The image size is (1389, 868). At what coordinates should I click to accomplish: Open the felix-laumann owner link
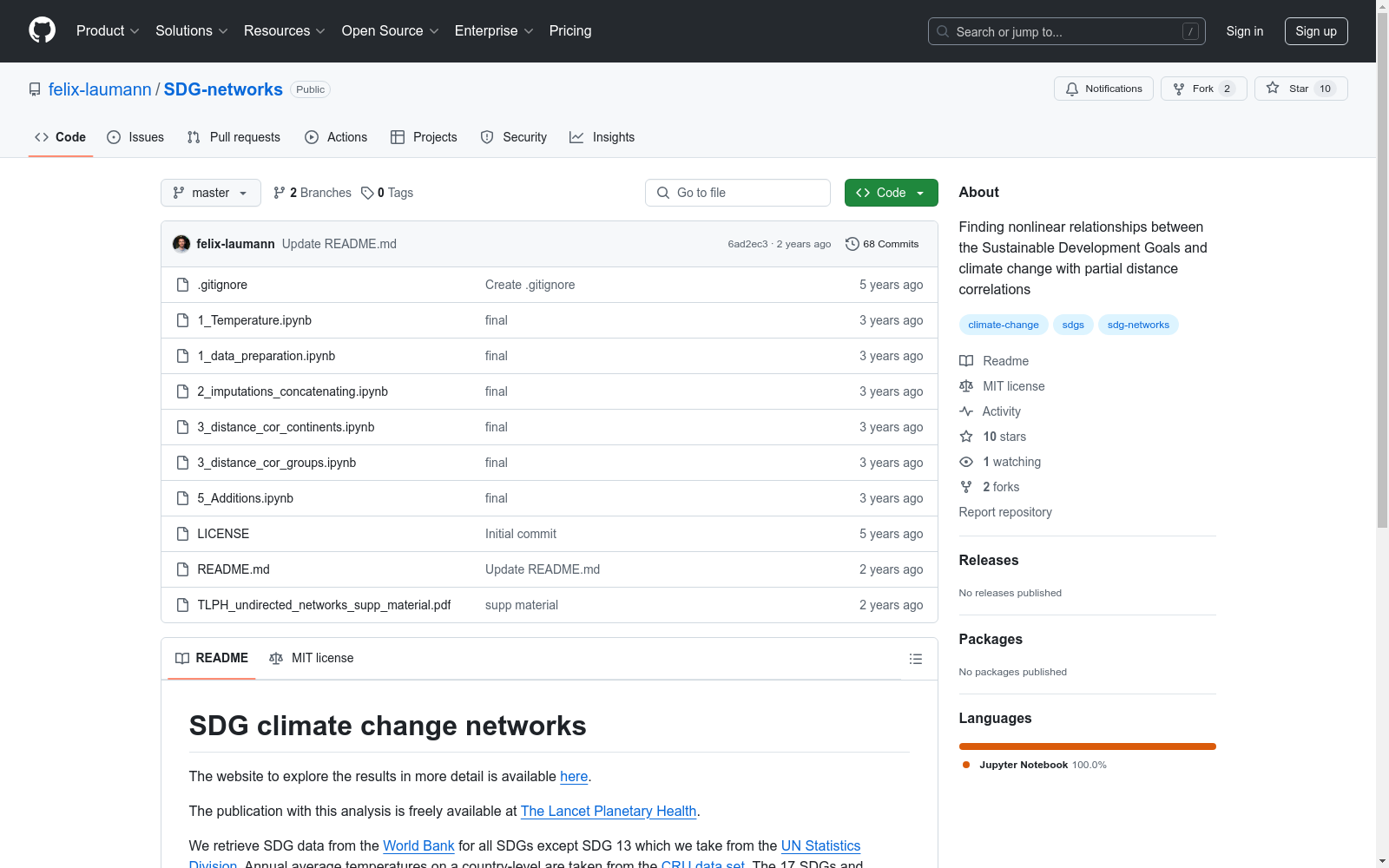point(100,89)
